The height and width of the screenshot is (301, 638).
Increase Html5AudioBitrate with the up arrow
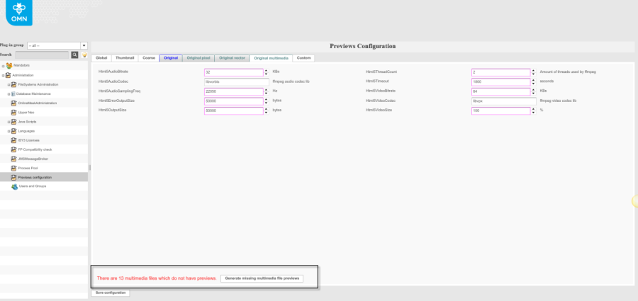pyautogui.click(x=266, y=71)
